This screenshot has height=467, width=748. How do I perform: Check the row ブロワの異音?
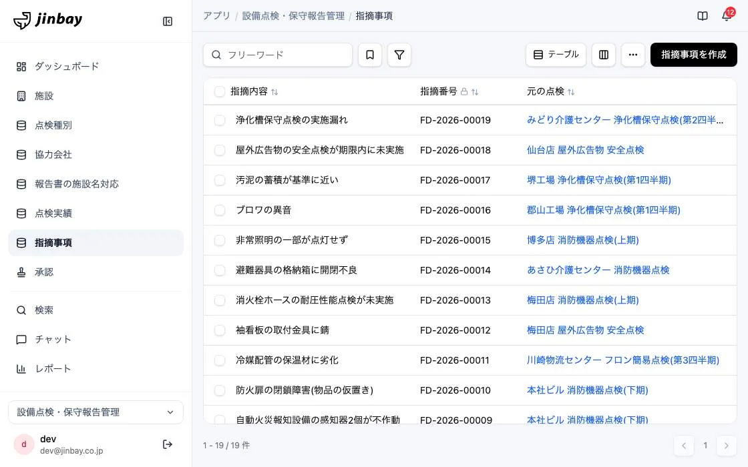point(220,210)
